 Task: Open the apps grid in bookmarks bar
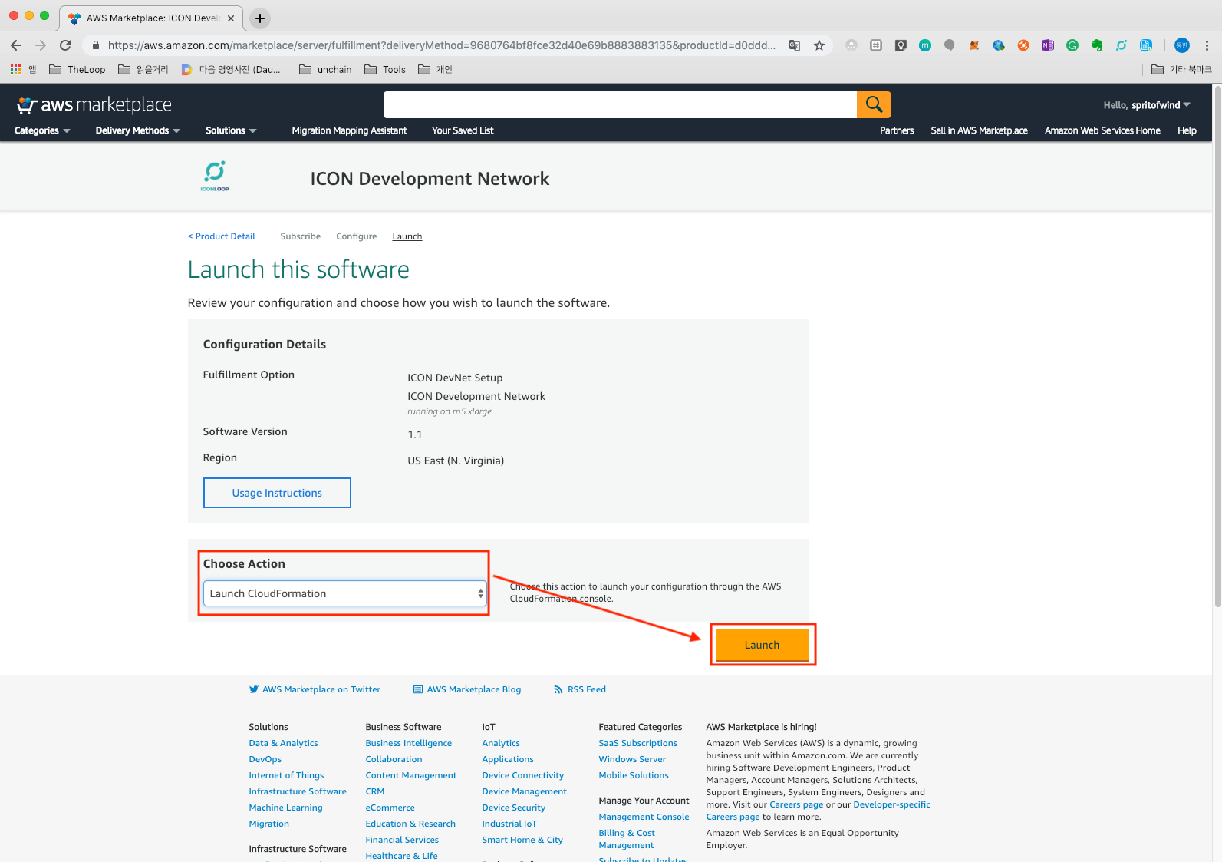coord(16,69)
